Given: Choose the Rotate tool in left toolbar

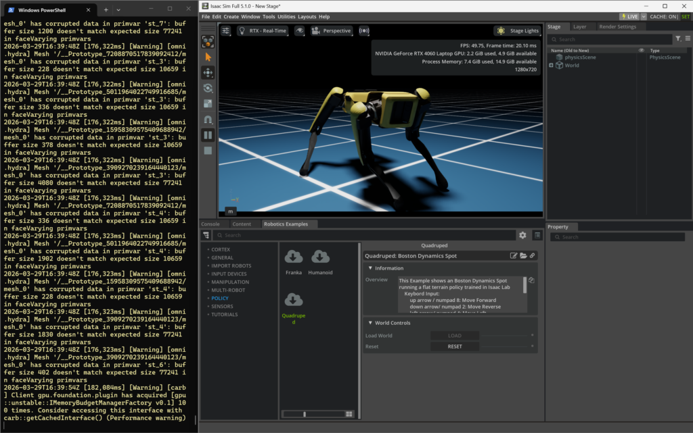Looking at the screenshot, I should click(208, 88).
